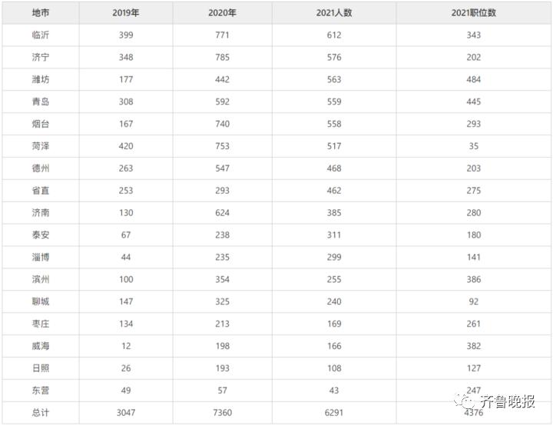Select the total value 6291
The width and height of the screenshot is (553, 426).
point(334,413)
